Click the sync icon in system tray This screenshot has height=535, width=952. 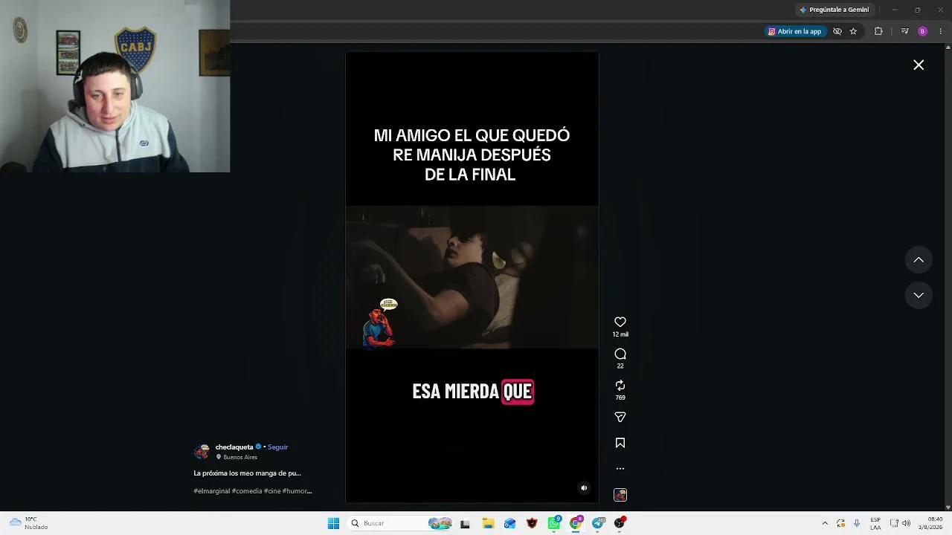pos(841,523)
